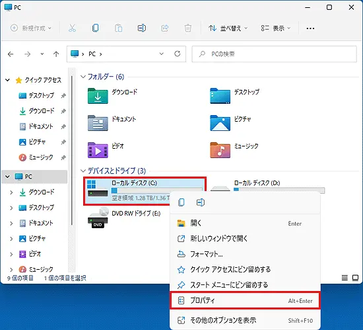Click the copy icon in the context menu
The width and height of the screenshot is (363, 330).
tap(181, 202)
